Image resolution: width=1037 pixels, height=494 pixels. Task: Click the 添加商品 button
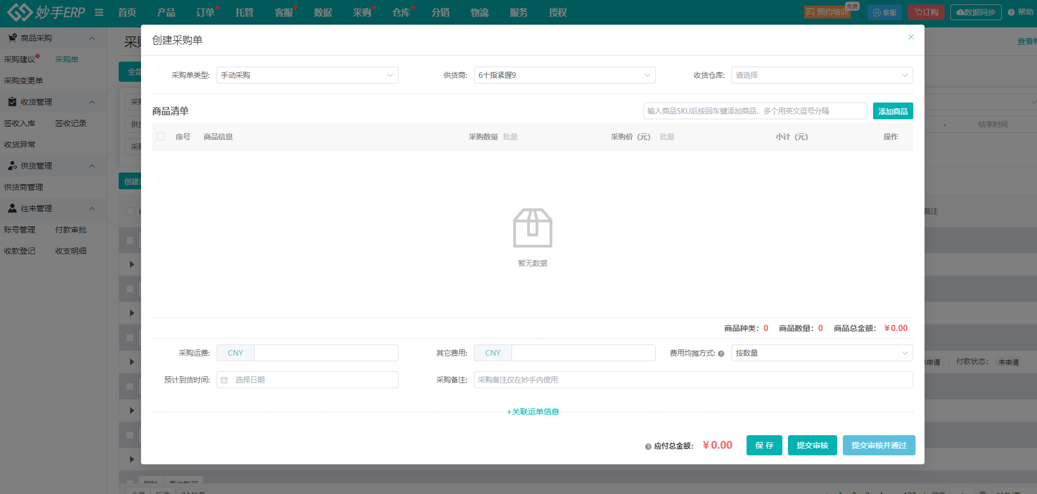[x=893, y=111]
